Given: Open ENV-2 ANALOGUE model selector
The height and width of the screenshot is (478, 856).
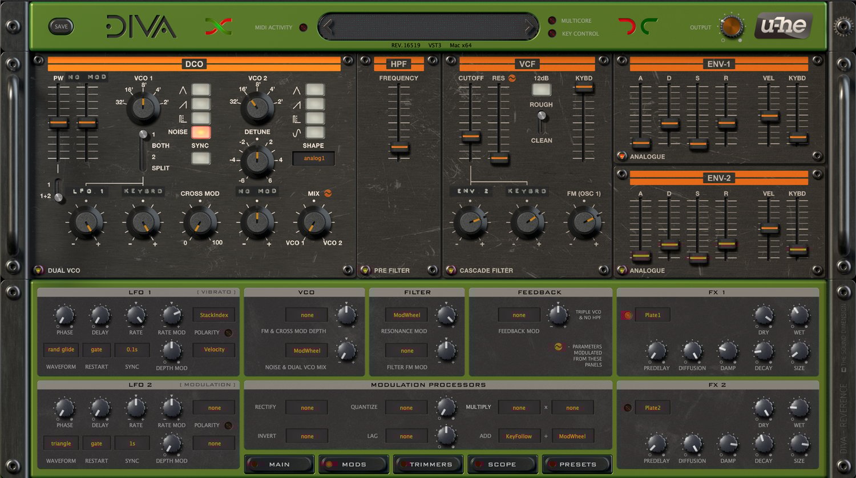Looking at the screenshot, I should (622, 270).
